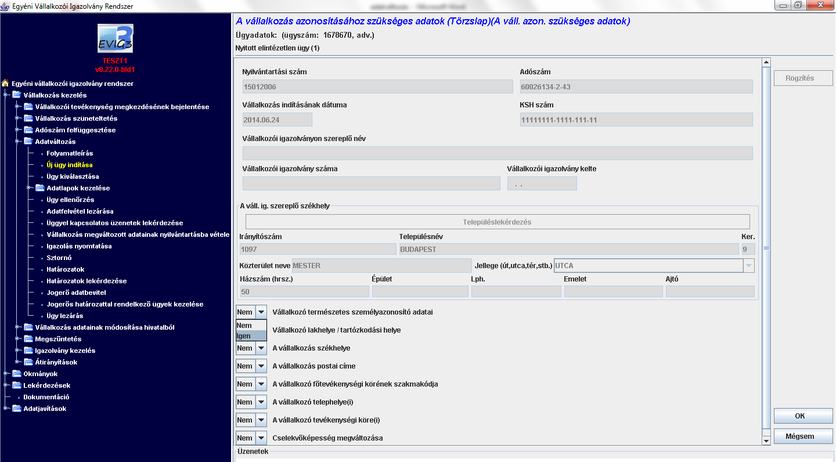Click the EVIG3 logo icon
836x462 pixels.
click(x=115, y=38)
